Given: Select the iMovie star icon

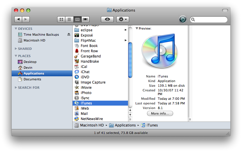Looking at the screenshot, I should point(77,87).
